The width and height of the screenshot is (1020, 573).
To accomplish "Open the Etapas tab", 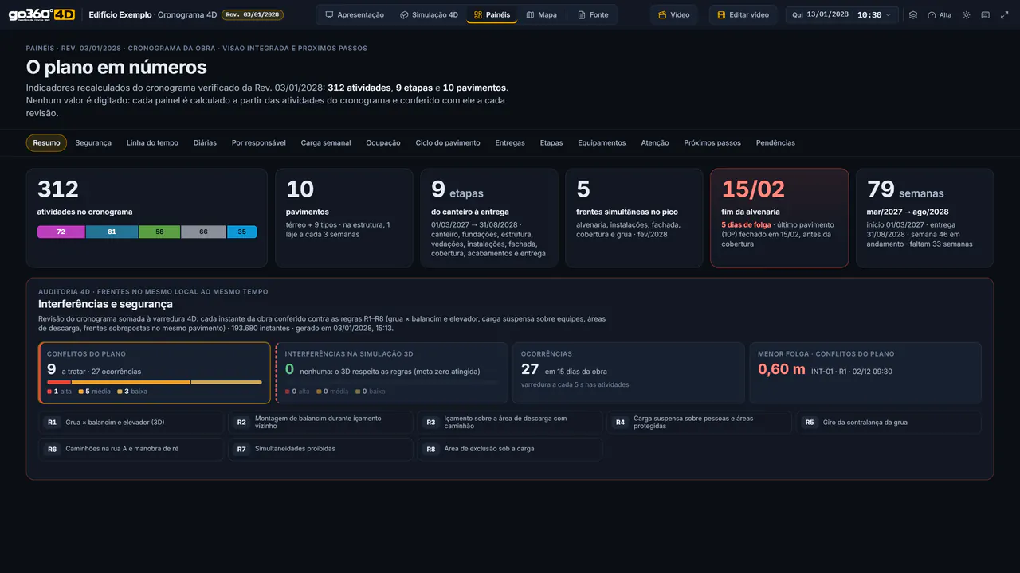I will click(x=551, y=143).
